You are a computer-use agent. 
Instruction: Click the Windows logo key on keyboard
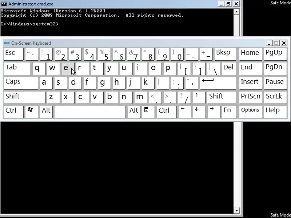[x=31, y=112]
